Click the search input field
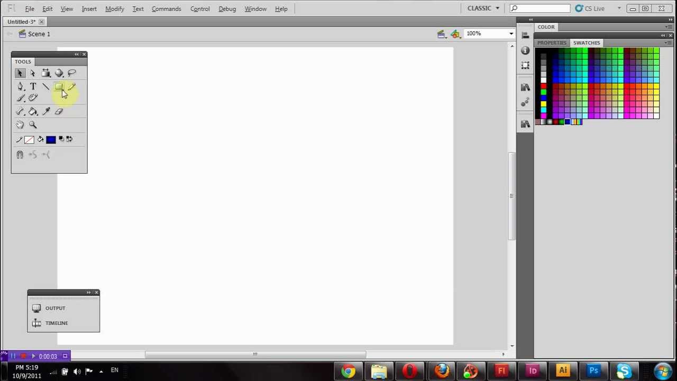Viewport: 677px width, 381px height. pyautogui.click(x=540, y=8)
